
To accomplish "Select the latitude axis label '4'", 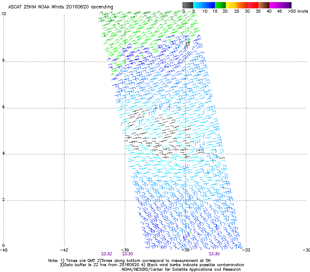I will pyautogui.click(x=3, y=153).
